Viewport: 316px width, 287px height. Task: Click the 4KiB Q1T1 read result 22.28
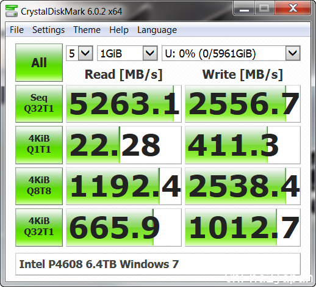tap(124, 145)
